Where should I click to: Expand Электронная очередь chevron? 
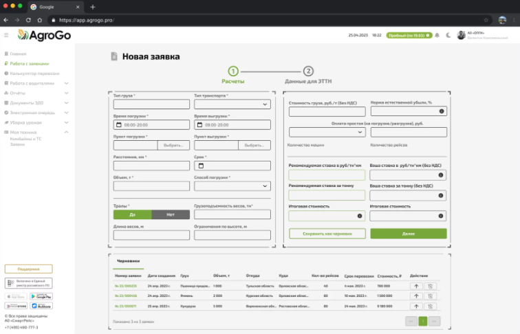pyautogui.click(x=66, y=113)
